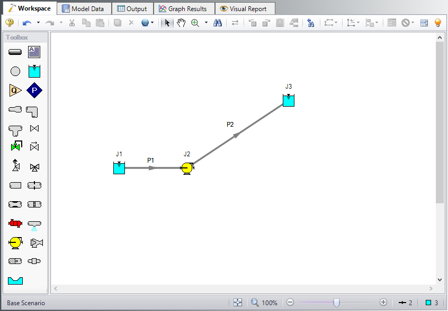
Task: Click the zoom-in plus button
Action: coord(383,303)
